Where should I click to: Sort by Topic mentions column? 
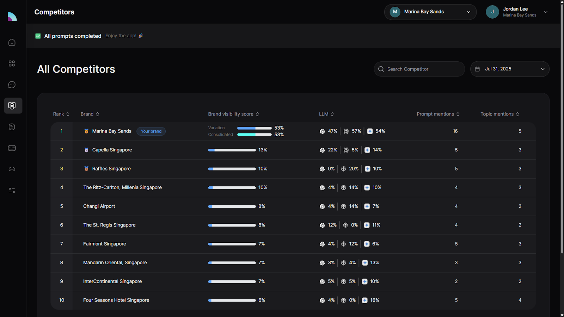tap(500, 114)
